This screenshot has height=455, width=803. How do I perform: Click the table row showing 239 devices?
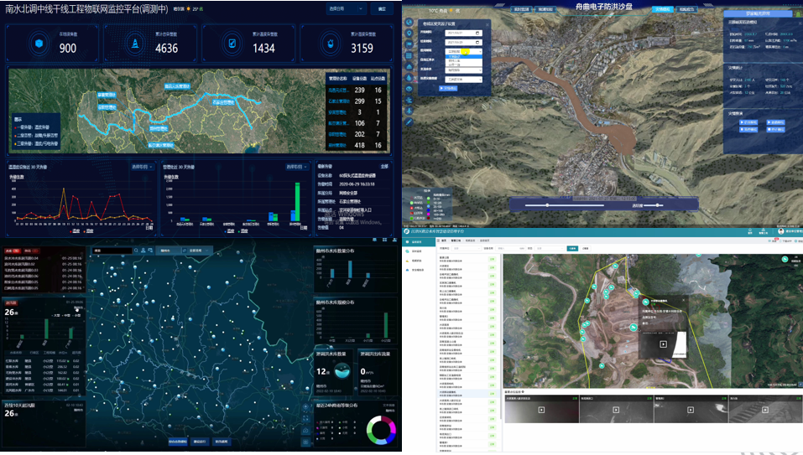pos(356,90)
